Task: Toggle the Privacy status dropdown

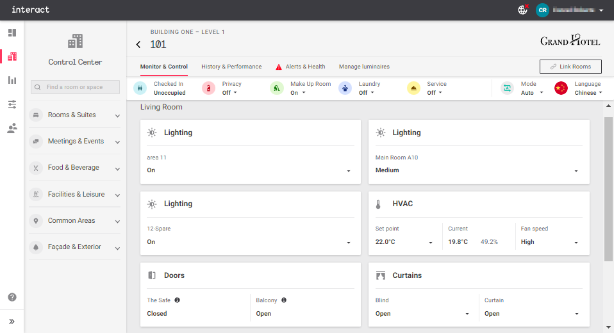Action: (x=229, y=93)
